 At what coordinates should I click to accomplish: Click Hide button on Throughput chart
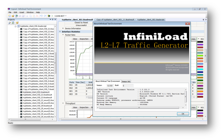[x=193, y=107]
